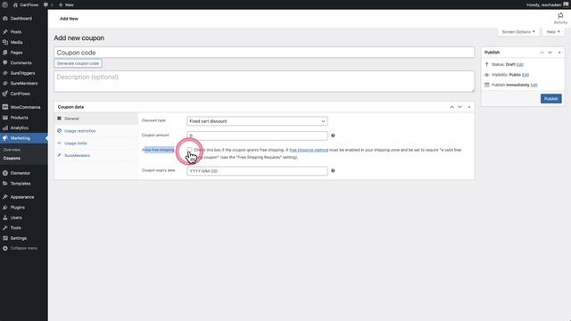This screenshot has width=571, height=321.
Task: Open Plugins sidebar item
Action: (x=18, y=207)
